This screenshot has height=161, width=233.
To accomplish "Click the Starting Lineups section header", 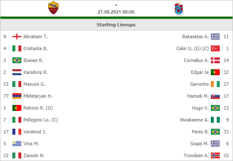I will (x=116, y=25).
